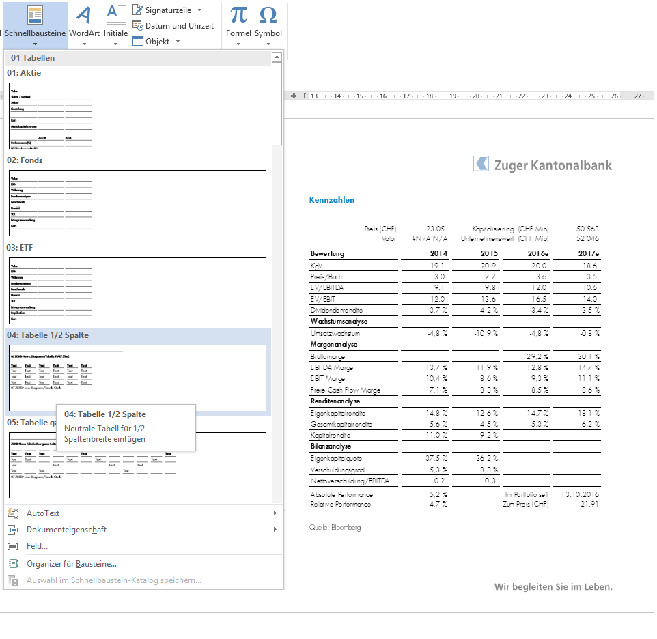Click the Eigenkapitalquote row label
Screen dimensions: 657x639
[x=336, y=459]
